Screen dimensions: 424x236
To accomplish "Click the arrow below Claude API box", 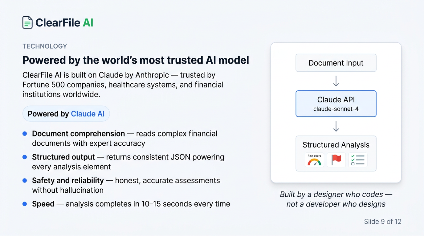I will (x=336, y=126).
